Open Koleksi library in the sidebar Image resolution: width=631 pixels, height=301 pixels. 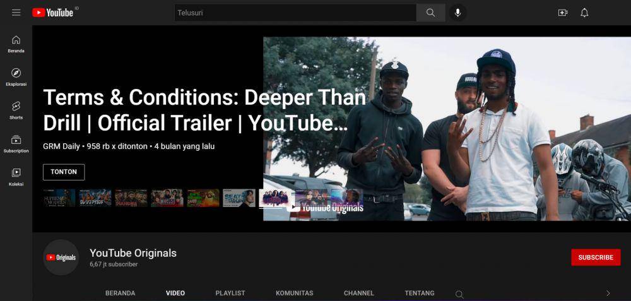click(x=16, y=177)
